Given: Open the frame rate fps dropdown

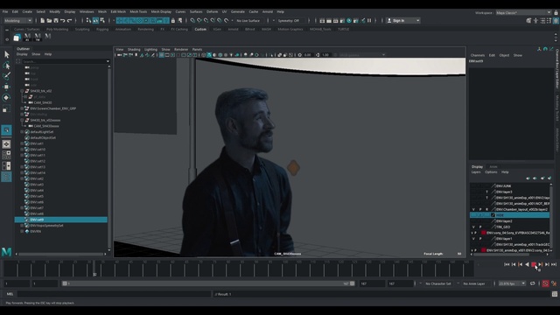Looking at the screenshot, I should point(512,283).
